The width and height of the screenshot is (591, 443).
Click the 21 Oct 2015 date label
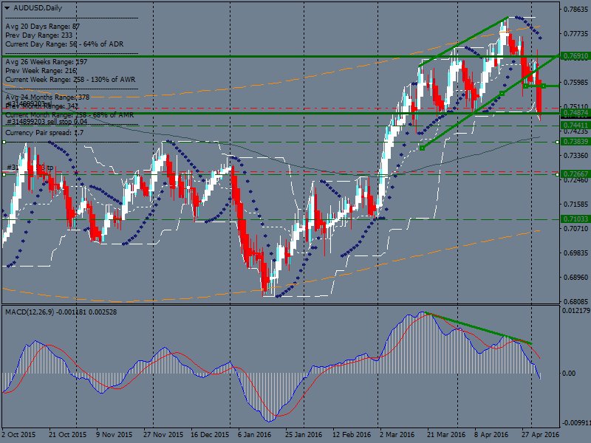click(x=67, y=434)
